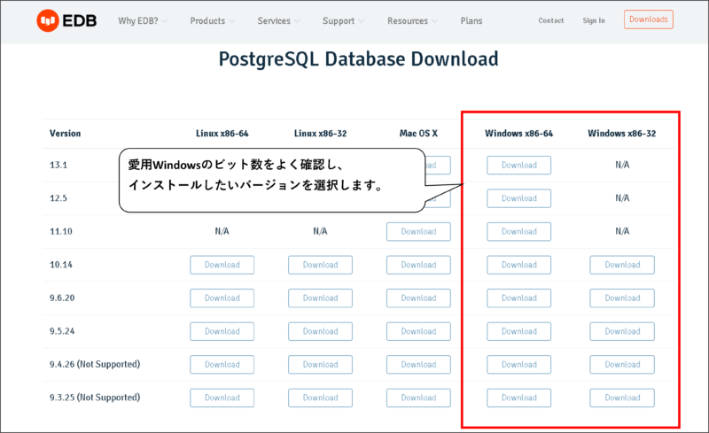The height and width of the screenshot is (433, 709).
Task: Download 9.4.26 for Windows x86-32
Action: 622,364
